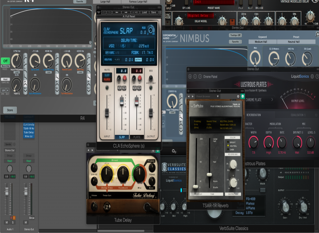Click the Host tempo source button in R4
Image resolution: width=319 pixels, height=233 pixels.
(5, 79)
